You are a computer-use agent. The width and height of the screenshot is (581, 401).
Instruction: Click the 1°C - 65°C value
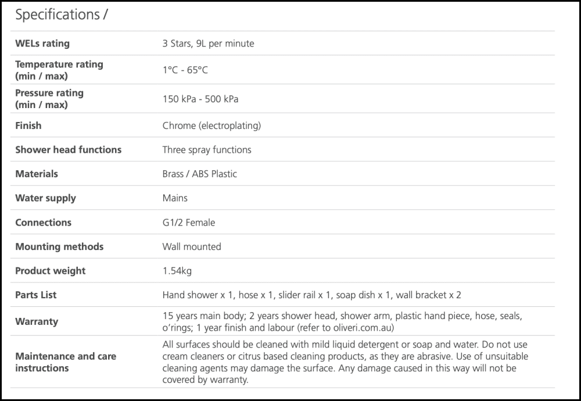click(185, 70)
